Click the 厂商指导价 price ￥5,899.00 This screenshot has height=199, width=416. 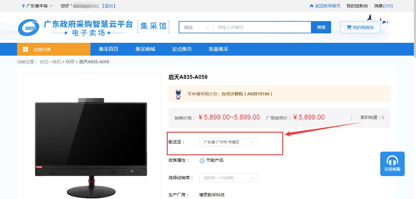click(x=309, y=117)
